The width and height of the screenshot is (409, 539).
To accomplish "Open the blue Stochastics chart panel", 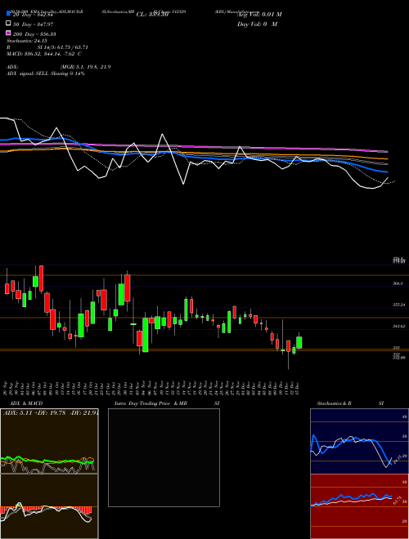I will (359, 441).
